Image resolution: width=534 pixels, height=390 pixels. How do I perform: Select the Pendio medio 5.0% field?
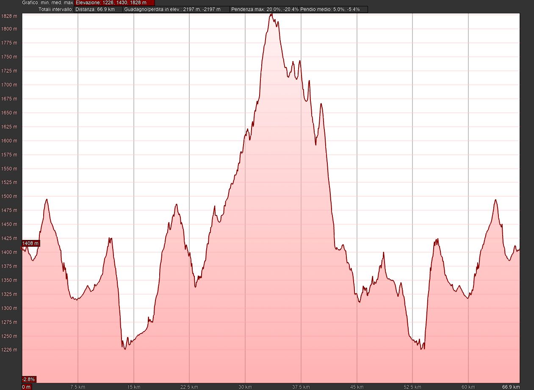(333, 9)
